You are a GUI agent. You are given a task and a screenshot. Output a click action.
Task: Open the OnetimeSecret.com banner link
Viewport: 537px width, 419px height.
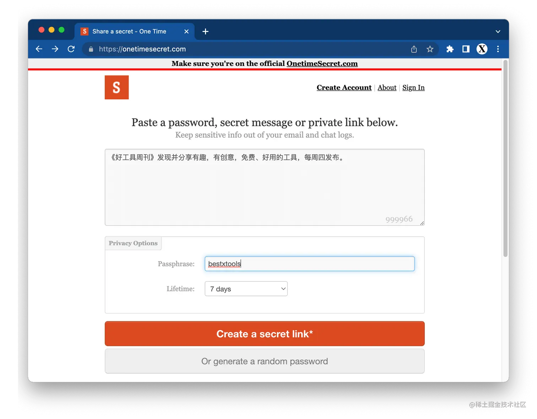point(322,64)
